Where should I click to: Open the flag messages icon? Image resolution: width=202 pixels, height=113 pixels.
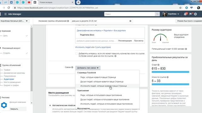pos(191,14)
